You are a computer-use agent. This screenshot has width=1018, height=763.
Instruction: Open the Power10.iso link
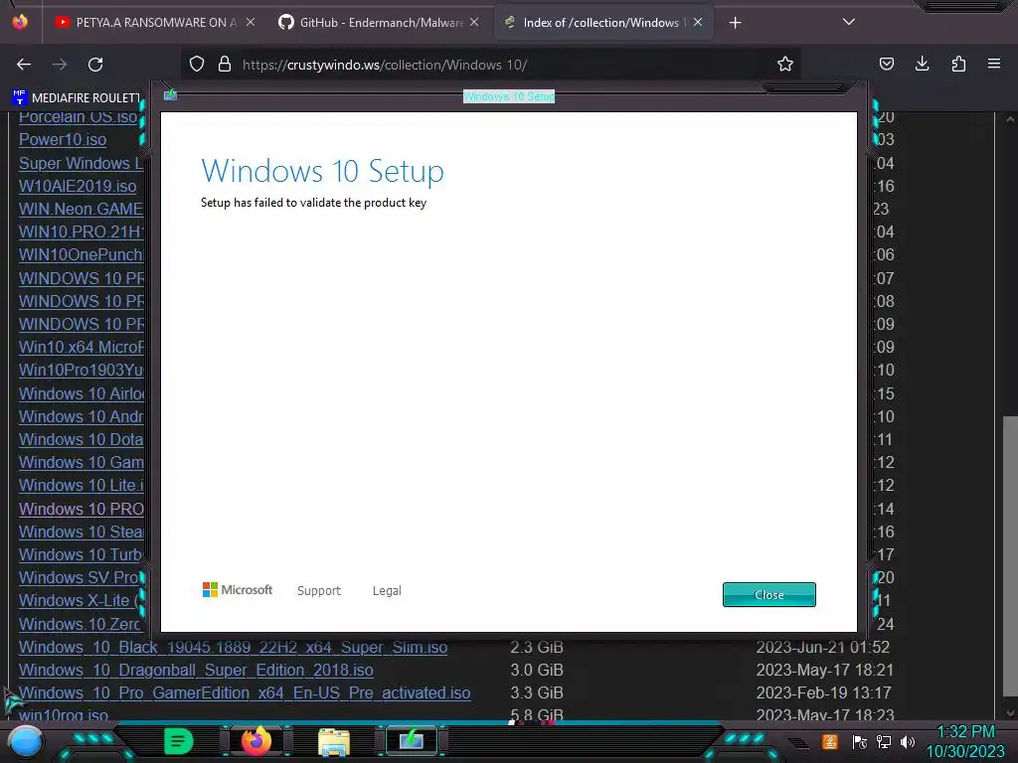point(63,139)
